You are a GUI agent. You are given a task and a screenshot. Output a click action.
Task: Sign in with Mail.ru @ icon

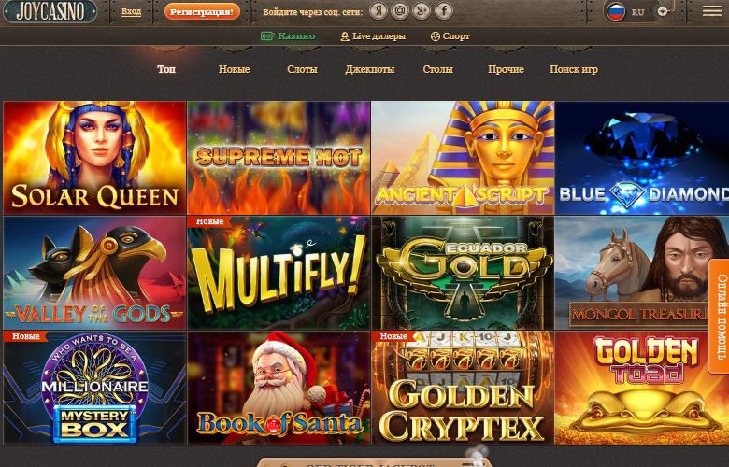400,10
